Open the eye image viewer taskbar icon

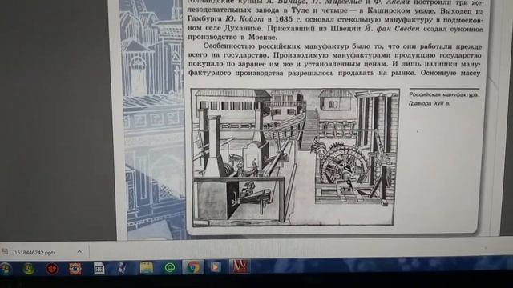tap(75, 269)
